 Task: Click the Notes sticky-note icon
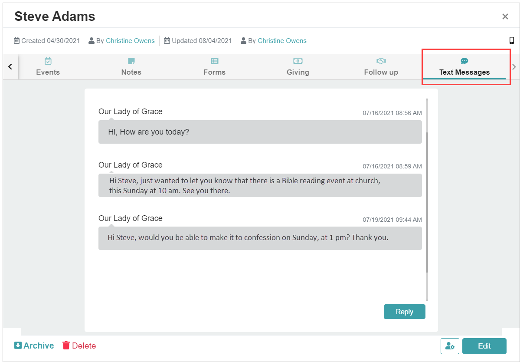click(x=131, y=61)
